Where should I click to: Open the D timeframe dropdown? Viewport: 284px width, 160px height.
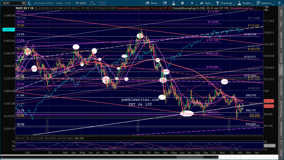click(x=192, y=3)
